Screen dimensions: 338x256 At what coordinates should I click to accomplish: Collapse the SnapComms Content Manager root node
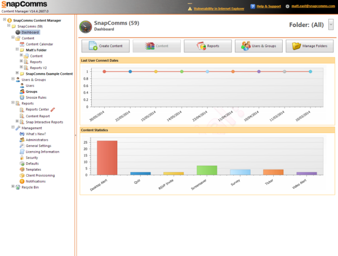[5, 20]
